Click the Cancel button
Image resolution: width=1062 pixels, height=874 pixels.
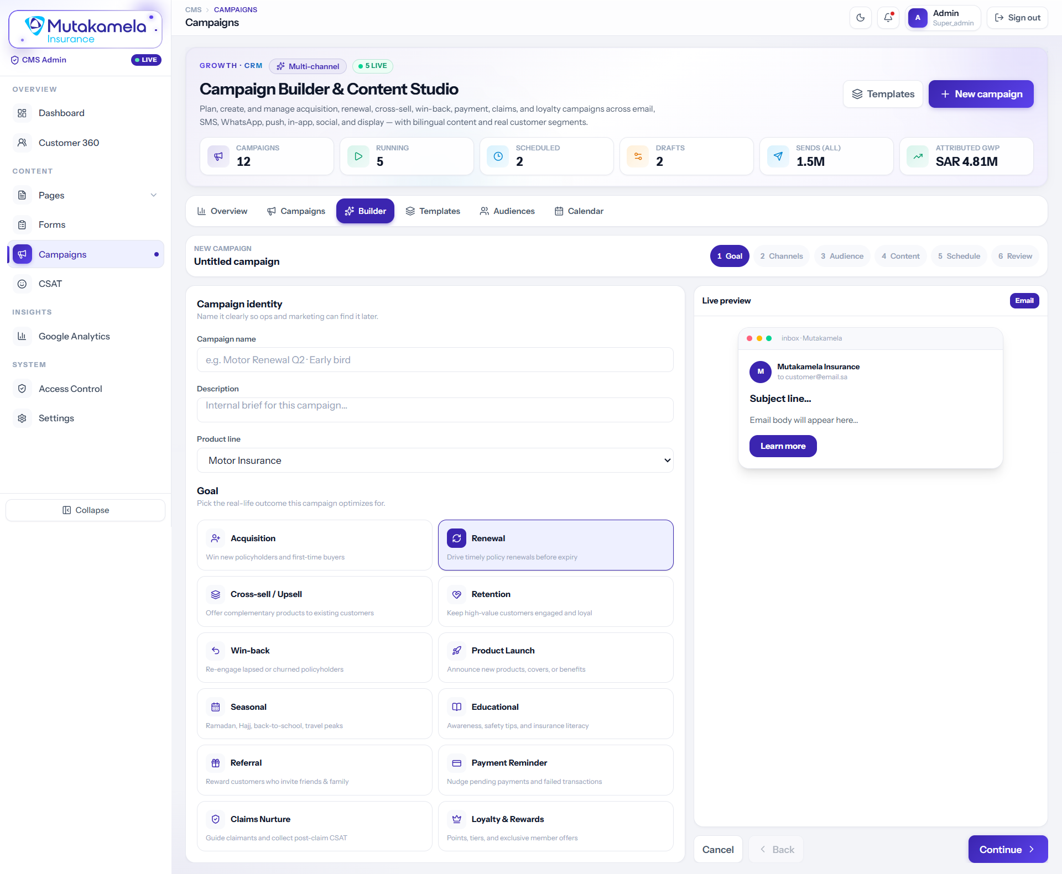[718, 850]
